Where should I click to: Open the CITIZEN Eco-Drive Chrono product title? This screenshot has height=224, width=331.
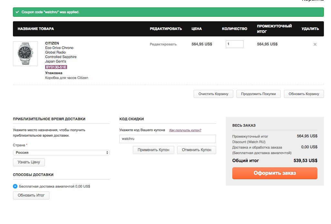point(61,52)
